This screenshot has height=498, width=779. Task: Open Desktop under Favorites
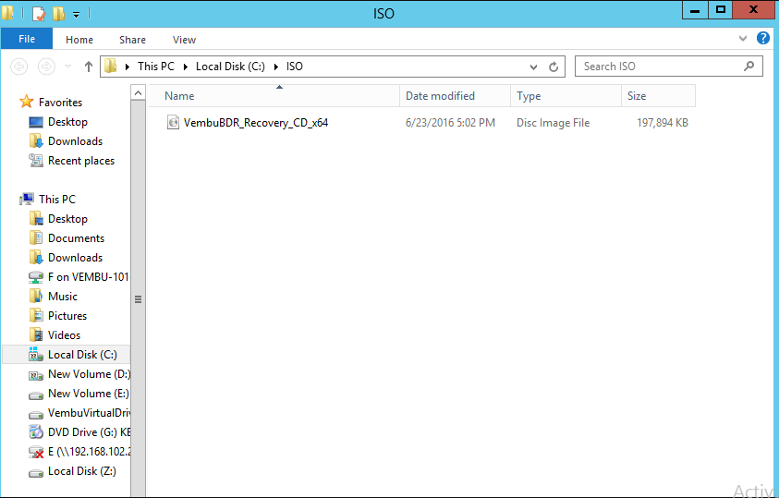(67, 122)
